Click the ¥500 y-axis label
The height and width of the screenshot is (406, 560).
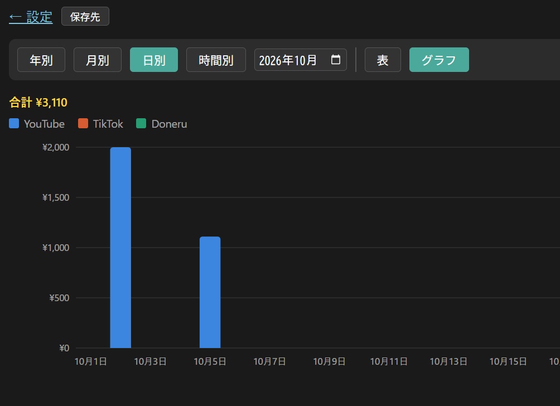tap(59, 298)
